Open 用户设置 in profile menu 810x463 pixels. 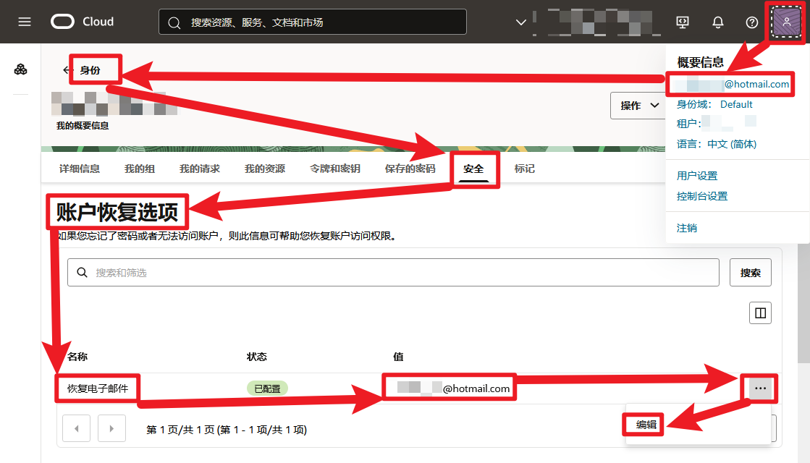coord(697,176)
